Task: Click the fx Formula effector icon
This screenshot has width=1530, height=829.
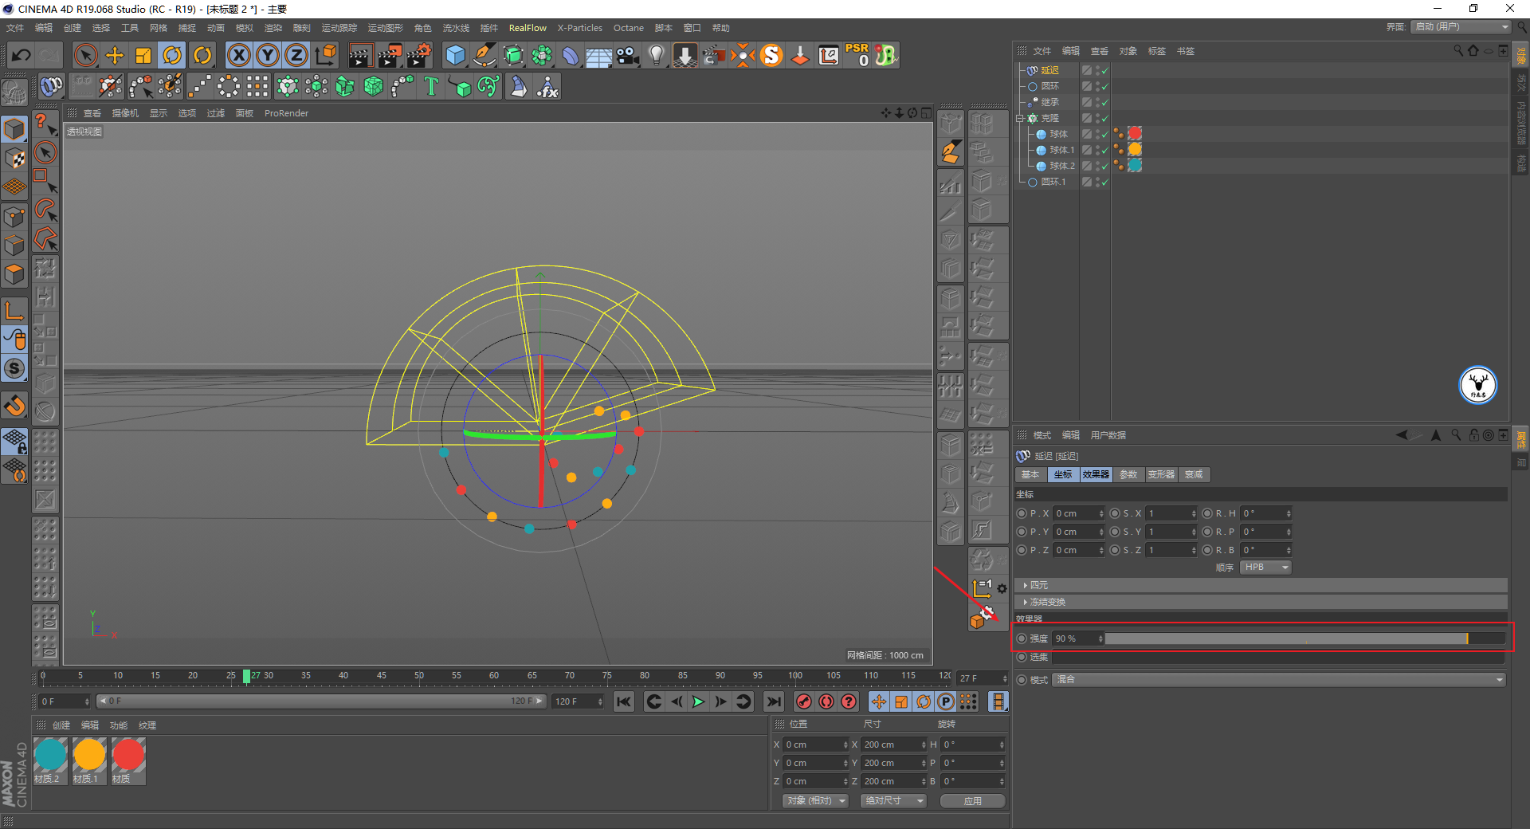Action: [547, 86]
